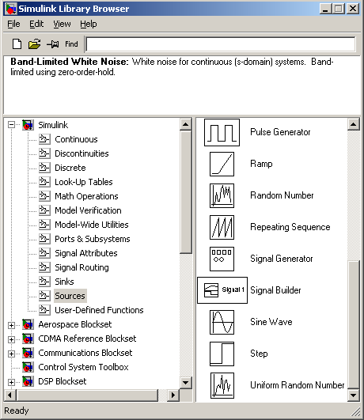Select the Signal Builder block icon

(222, 290)
